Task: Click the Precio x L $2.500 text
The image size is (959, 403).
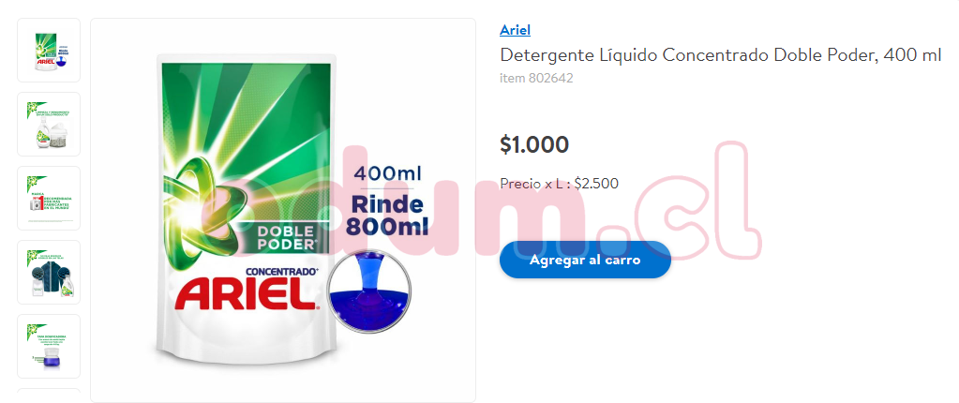Action: tap(559, 184)
